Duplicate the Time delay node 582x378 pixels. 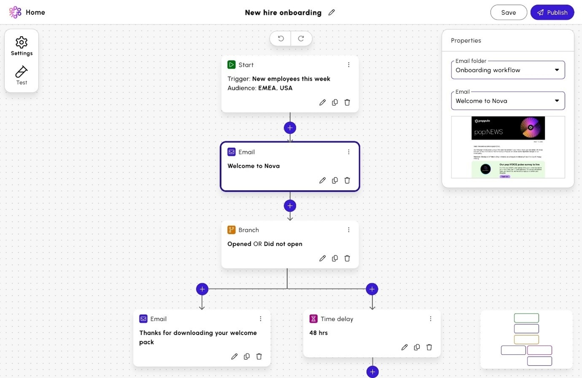[x=417, y=347]
